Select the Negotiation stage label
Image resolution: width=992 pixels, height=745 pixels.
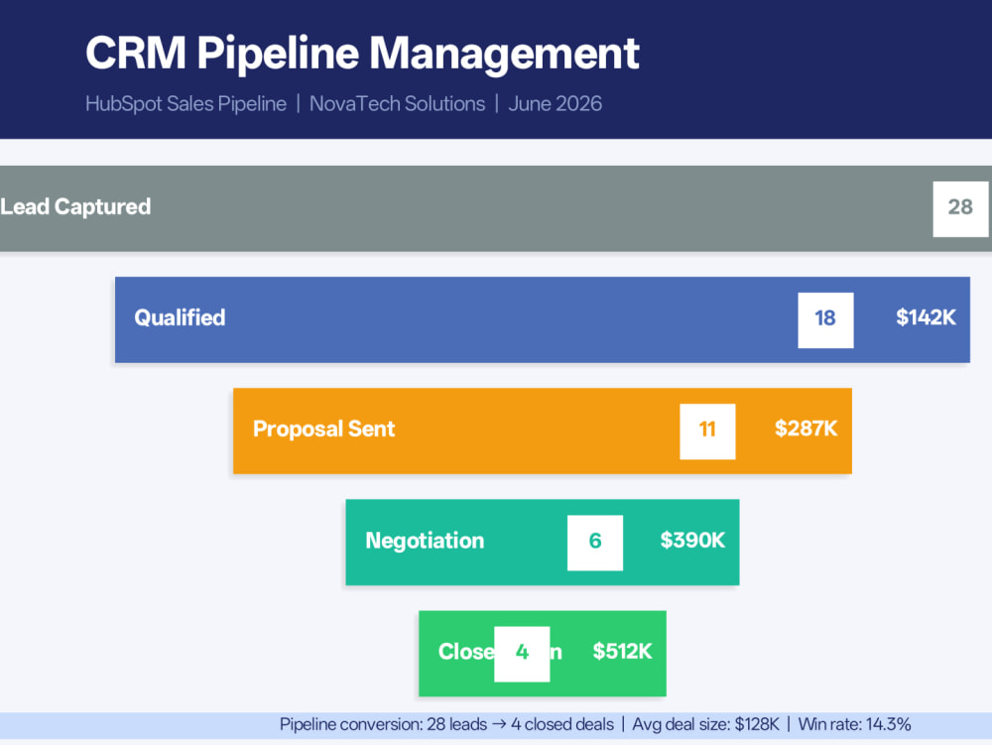pos(425,541)
